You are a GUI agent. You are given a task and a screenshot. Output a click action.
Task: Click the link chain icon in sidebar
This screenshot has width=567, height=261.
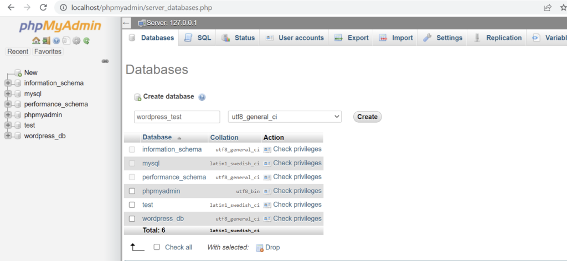click(105, 61)
